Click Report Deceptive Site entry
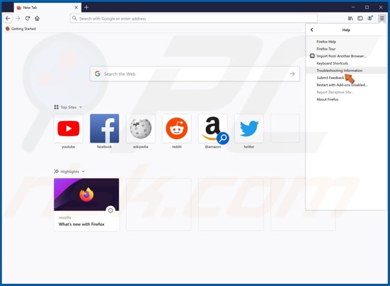This screenshot has height=286, width=390. 346,92
